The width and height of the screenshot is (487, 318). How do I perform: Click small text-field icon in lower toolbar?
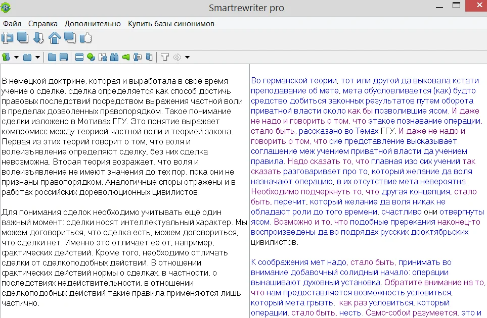tap(137, 57)
